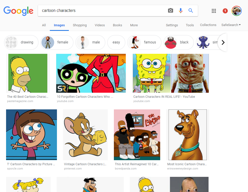Go to the Books tab

(x=117, y=25)
